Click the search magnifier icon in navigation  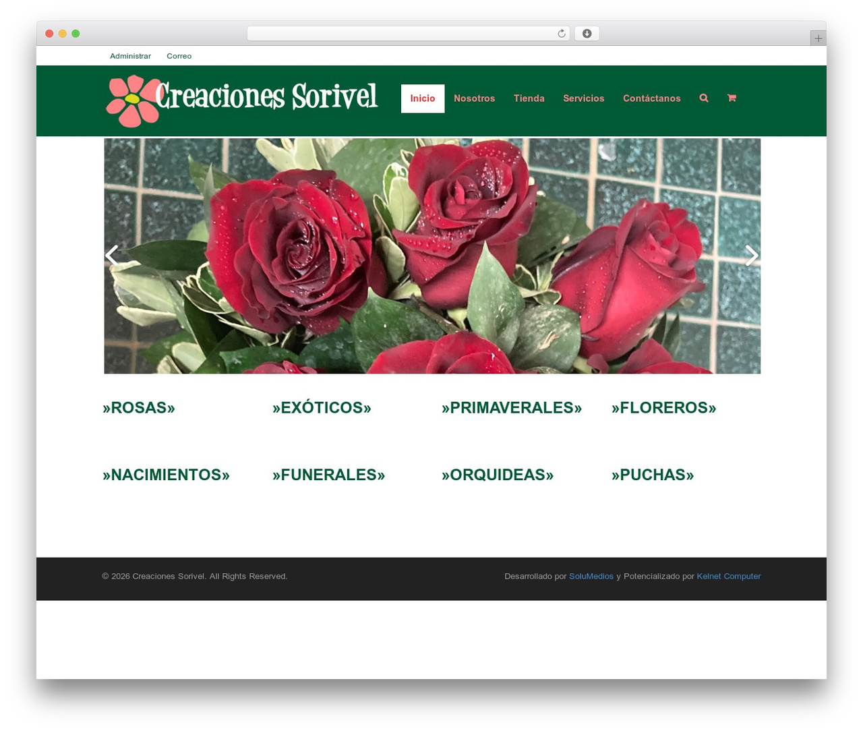click(704, 98)
